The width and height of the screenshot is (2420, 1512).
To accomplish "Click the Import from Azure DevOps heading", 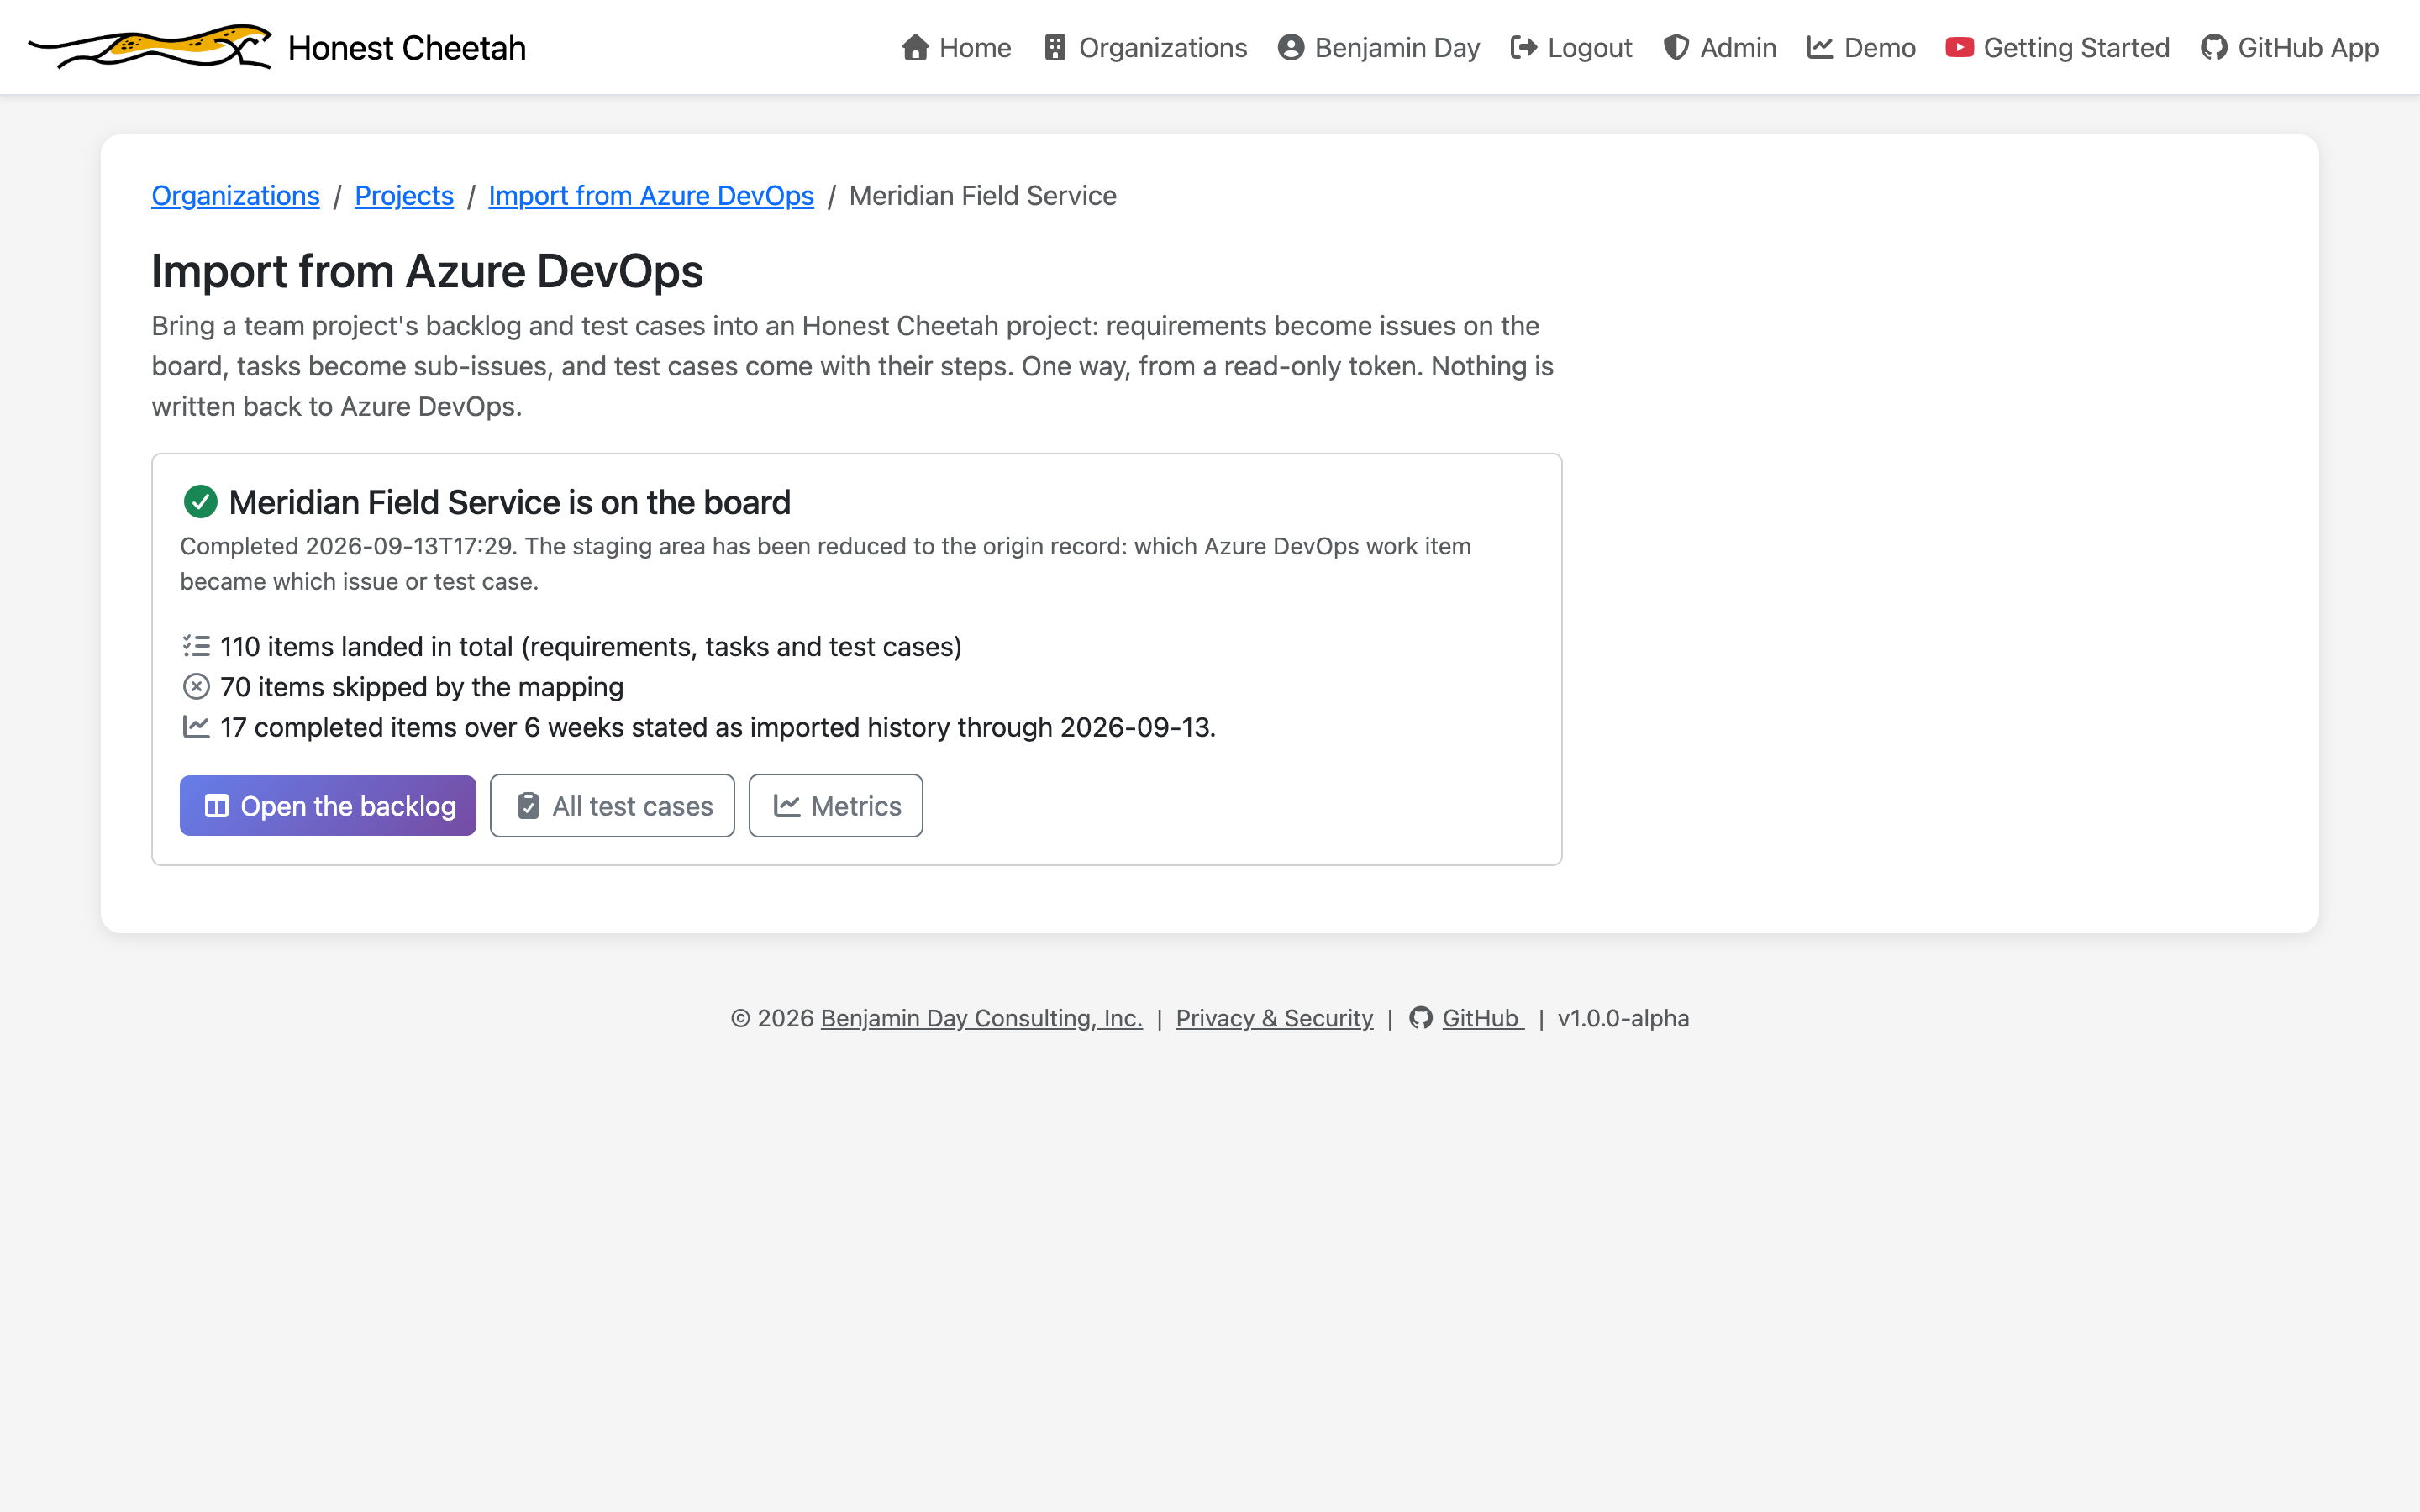I will (x=428, y=271).
